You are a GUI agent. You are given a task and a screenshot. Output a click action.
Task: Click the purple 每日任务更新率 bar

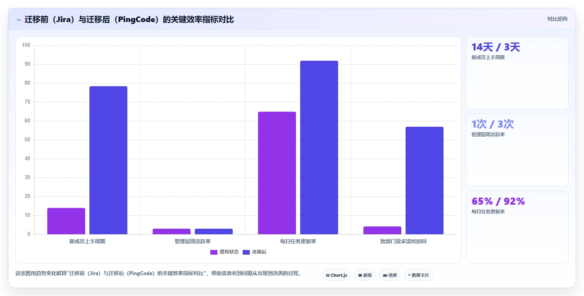click(x=277, y=173)
